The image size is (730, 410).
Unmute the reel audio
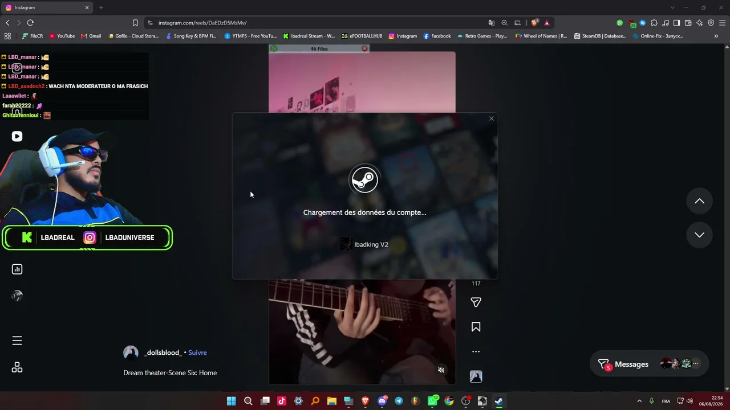click(x=441, y=370)
